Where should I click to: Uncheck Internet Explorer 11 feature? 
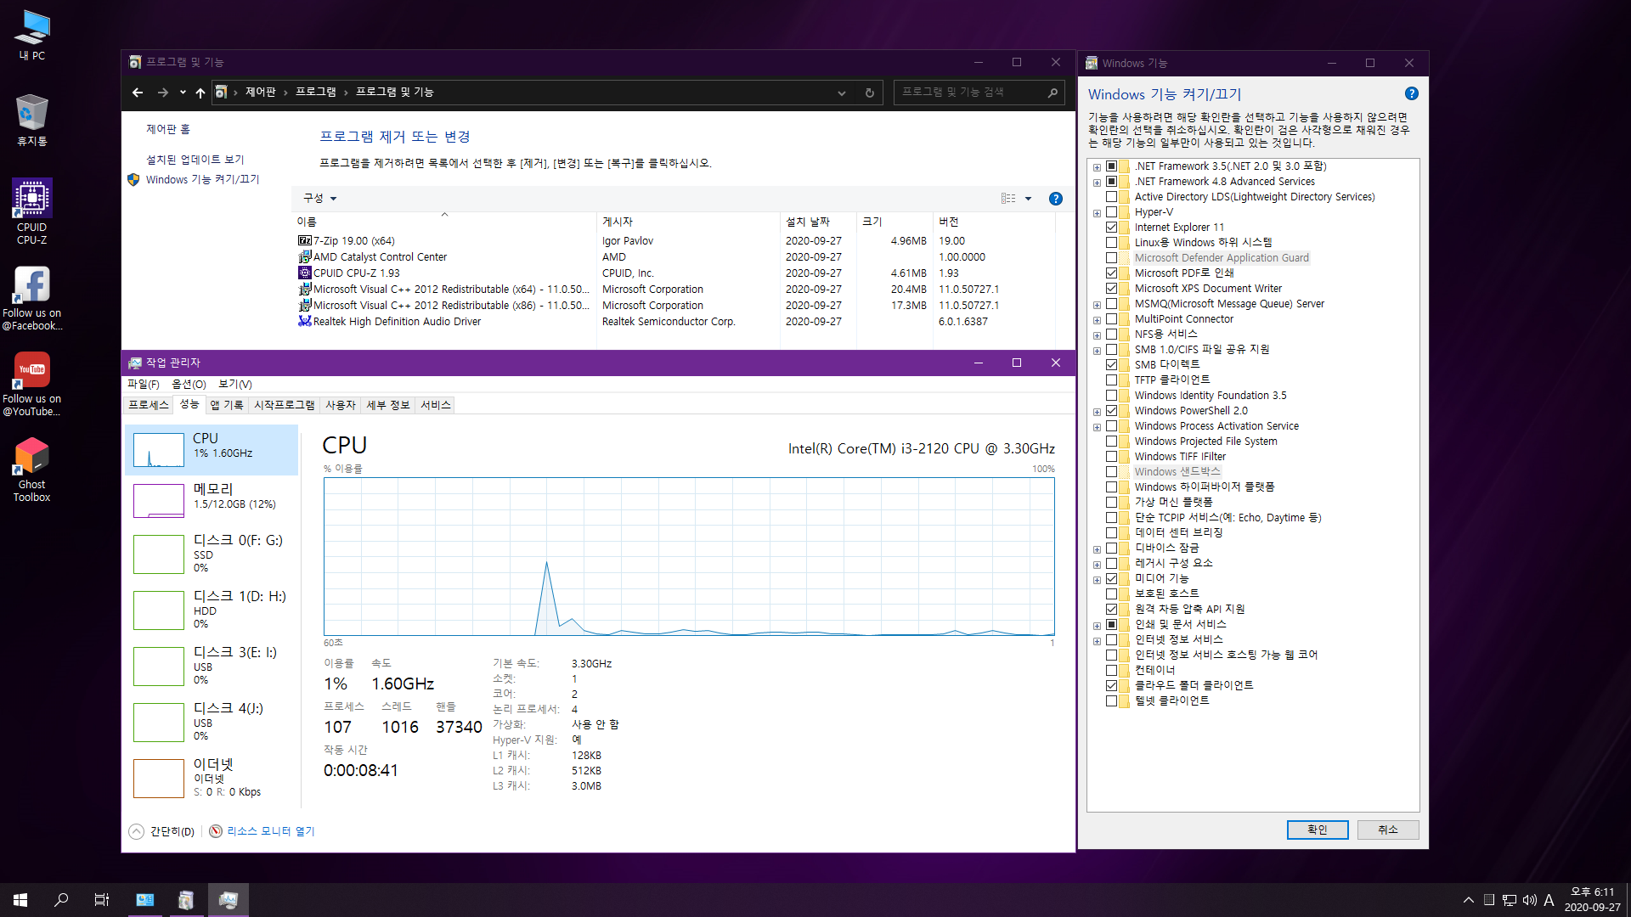(x=1111, y=228)
